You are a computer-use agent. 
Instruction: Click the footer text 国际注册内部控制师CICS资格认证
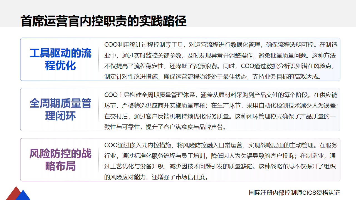click(x=294, y=192)
